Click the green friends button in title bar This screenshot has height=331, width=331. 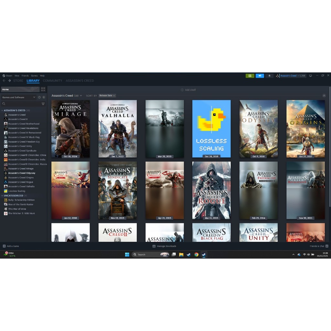point(250,76)
